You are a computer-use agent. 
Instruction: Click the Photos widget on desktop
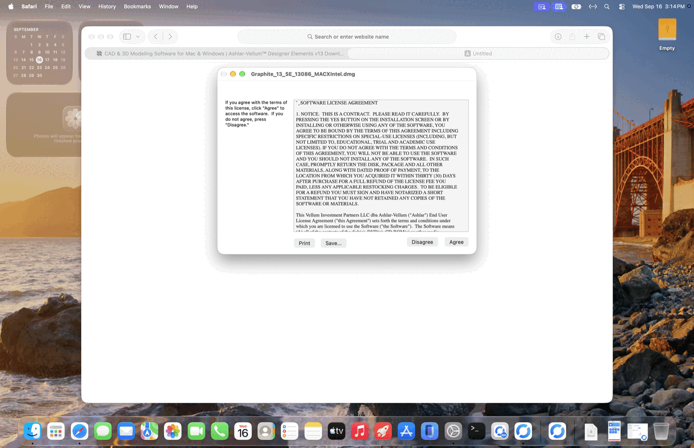coord(44,125)
